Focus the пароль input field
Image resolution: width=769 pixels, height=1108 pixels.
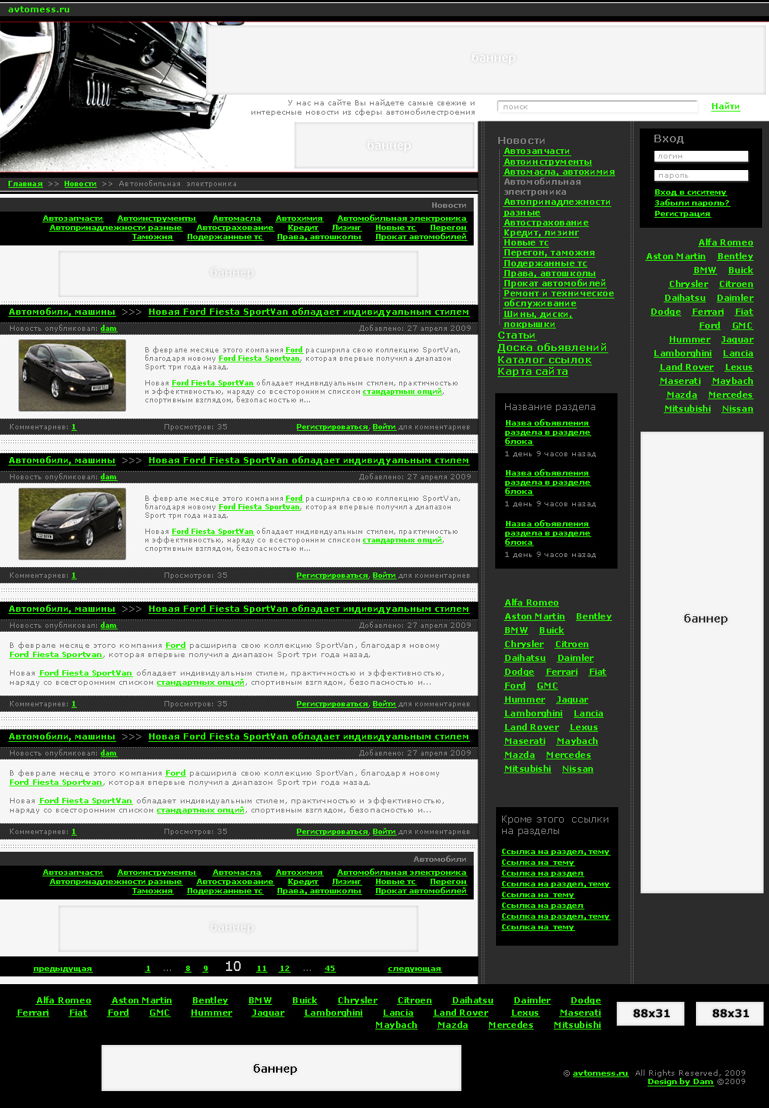click(x=701, y=175)
